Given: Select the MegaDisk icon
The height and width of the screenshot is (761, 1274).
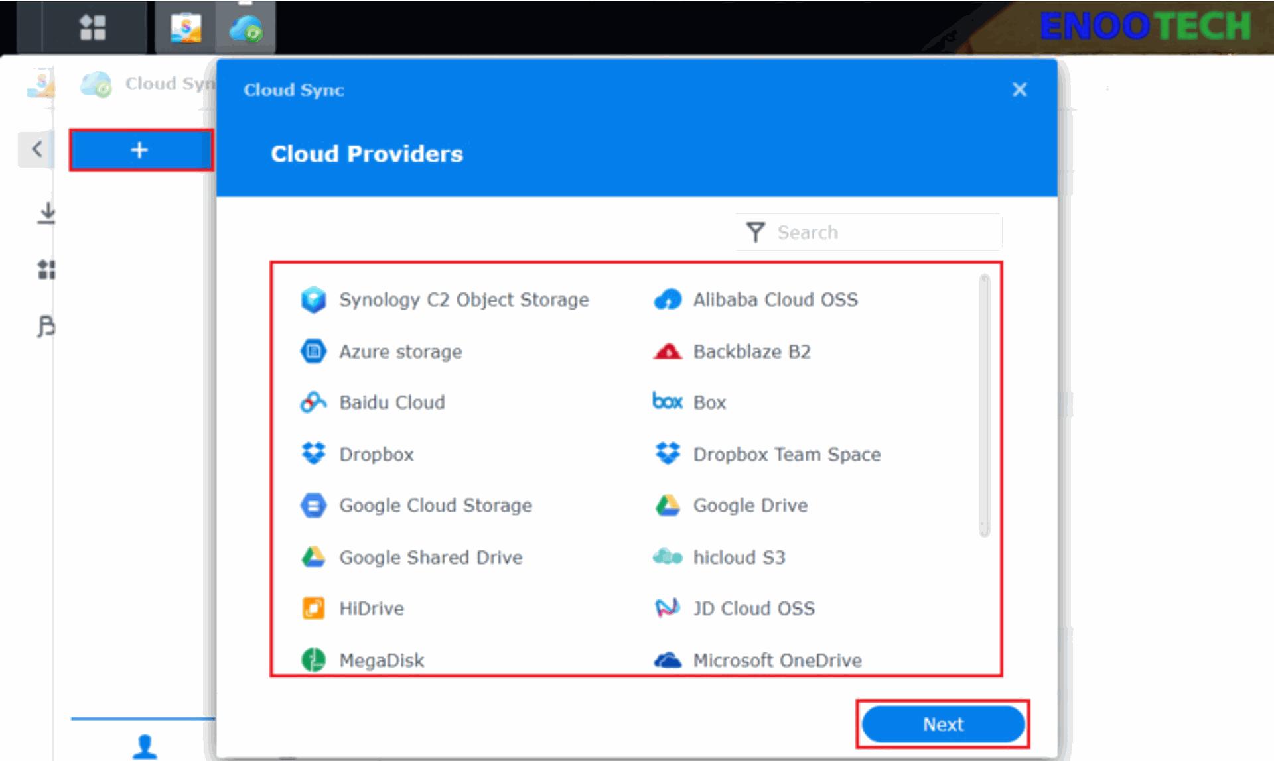Looking at the screenshot, I should (313, 660).
